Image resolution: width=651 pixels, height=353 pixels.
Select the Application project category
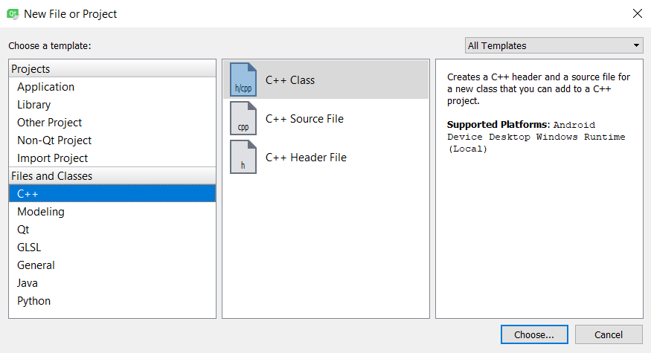point(45,87)
